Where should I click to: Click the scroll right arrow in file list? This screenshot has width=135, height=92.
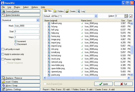click(129, 78)
